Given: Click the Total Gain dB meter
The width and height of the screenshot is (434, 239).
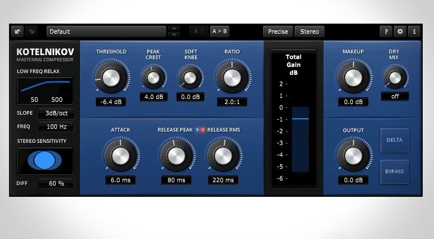Looking at the screenshot, I should pos(294,119).
